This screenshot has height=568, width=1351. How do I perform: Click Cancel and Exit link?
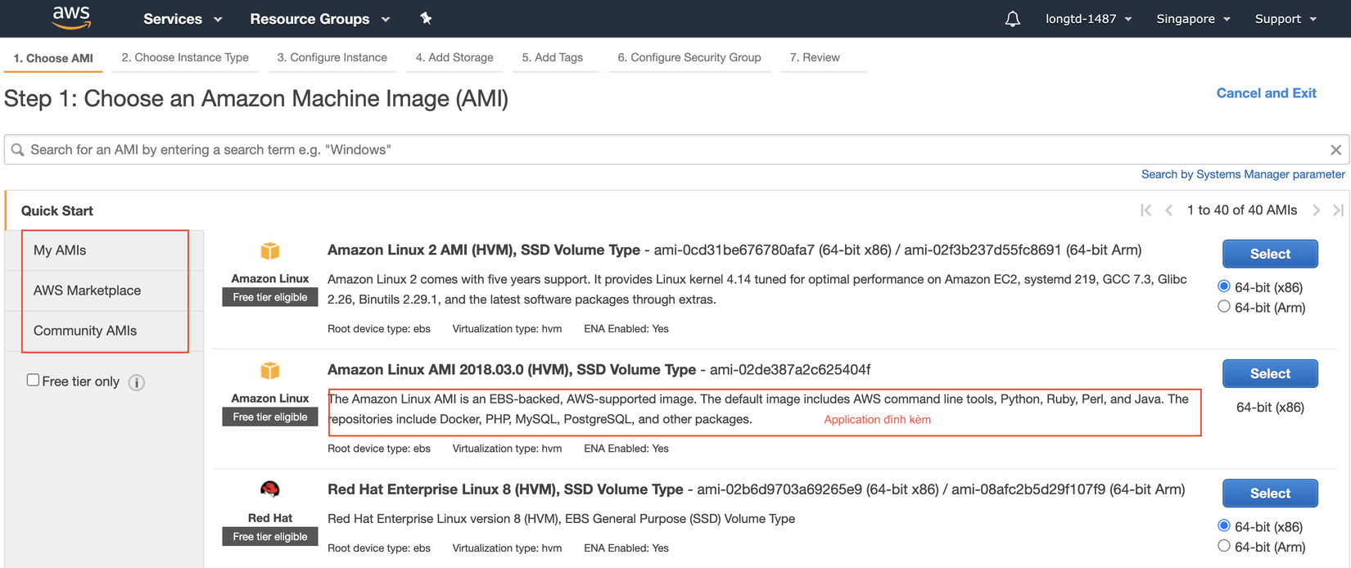1266,93
